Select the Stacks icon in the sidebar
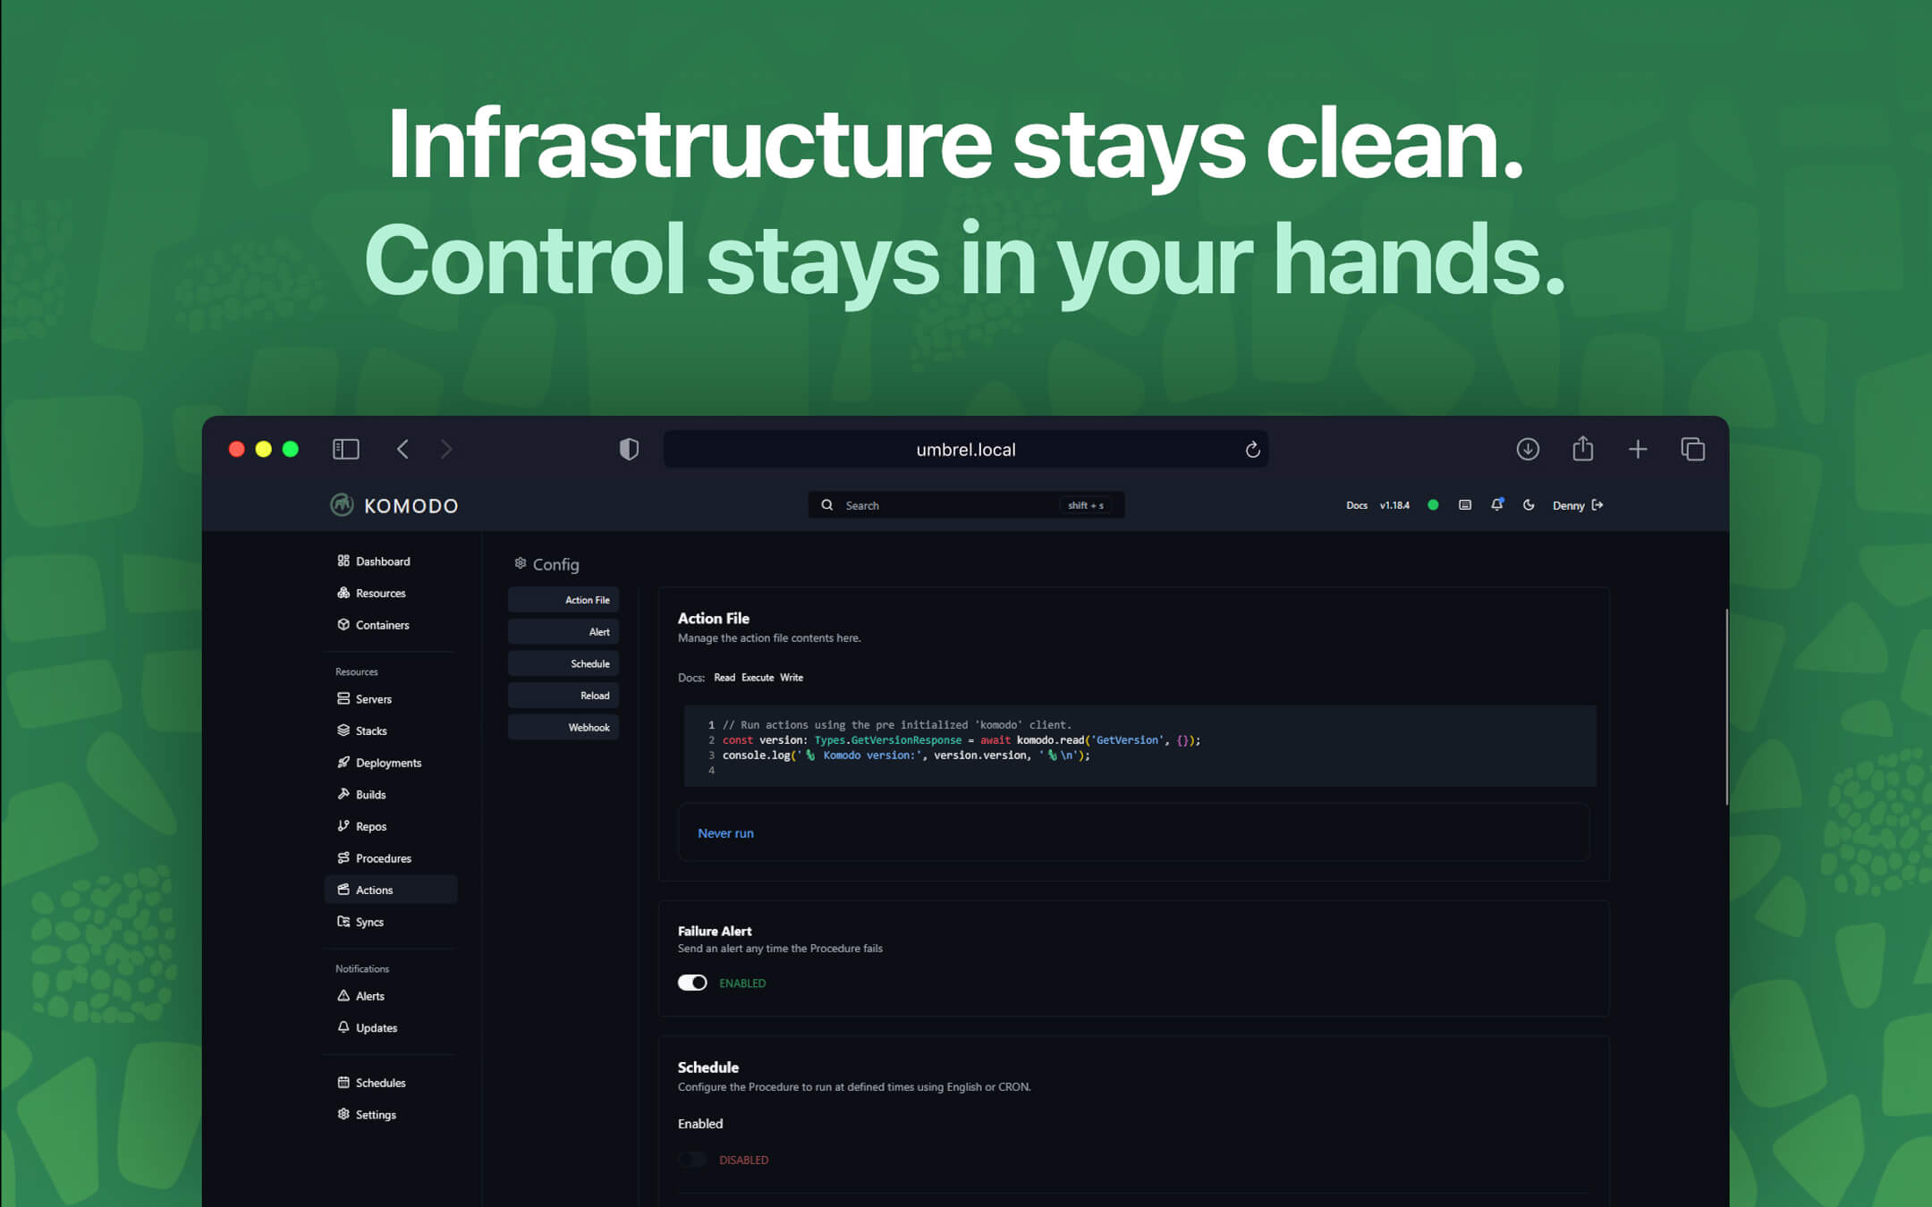 click(344, 730)
